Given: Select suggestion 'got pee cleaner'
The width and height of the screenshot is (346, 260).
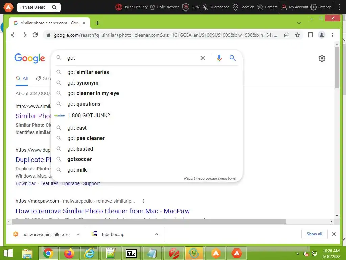Looking at the screenshot, I should [x=147, y=138].
